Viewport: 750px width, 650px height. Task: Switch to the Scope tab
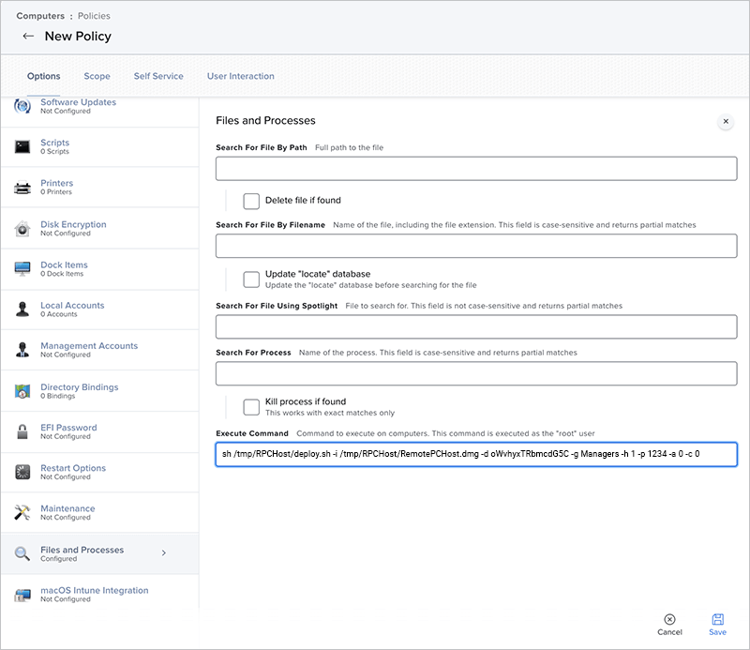click(97, 76)
